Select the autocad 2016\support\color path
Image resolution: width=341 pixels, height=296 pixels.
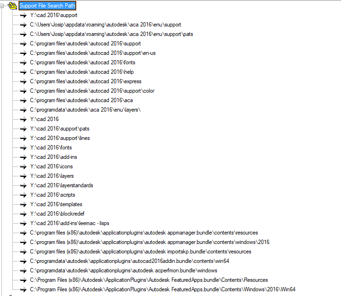[x=92, y=91]
